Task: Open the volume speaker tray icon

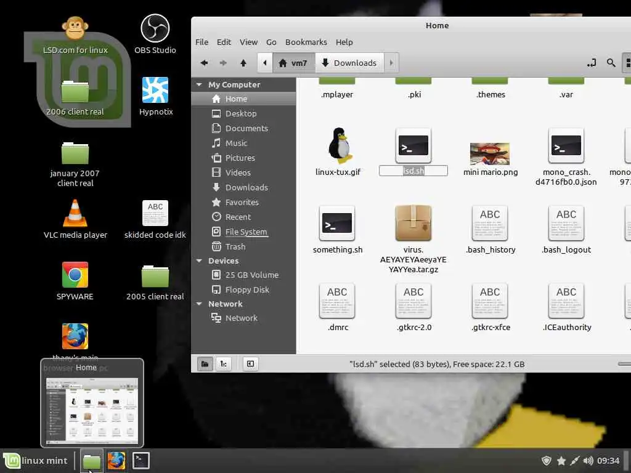Action: [588, 461]
